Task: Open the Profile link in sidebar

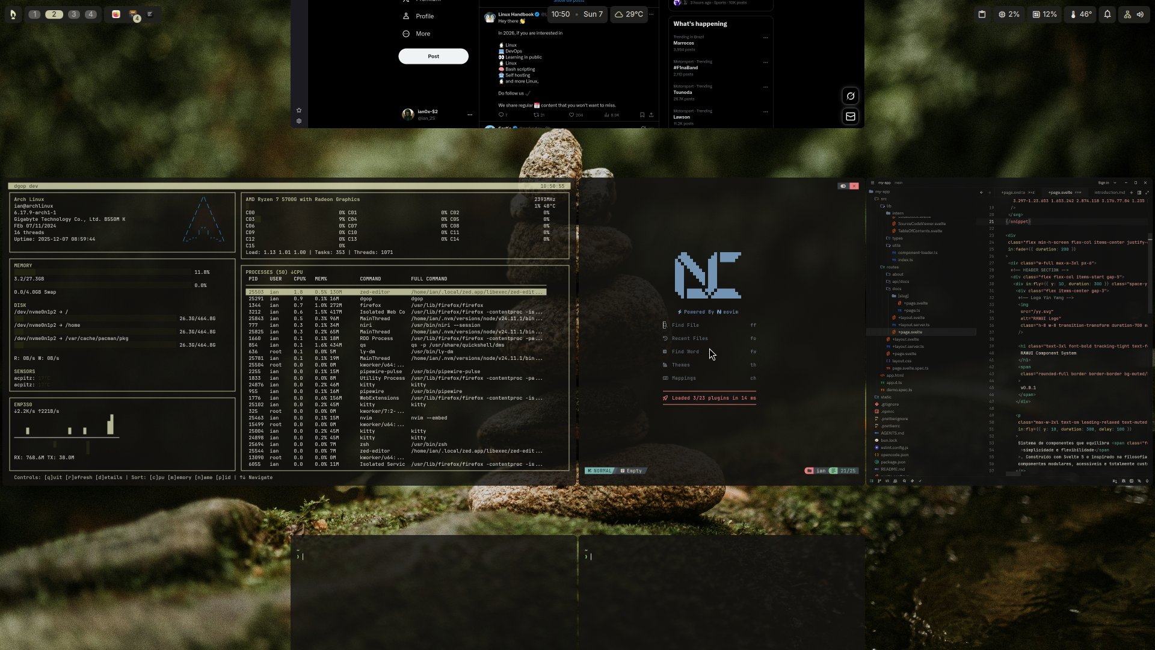Action: (424, 16)
